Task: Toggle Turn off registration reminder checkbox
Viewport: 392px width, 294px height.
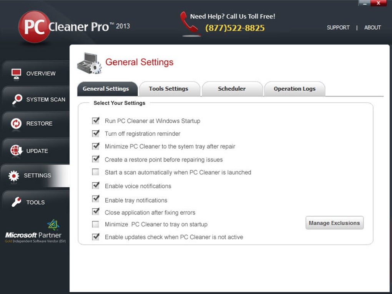Action: (x=96, y=133)
